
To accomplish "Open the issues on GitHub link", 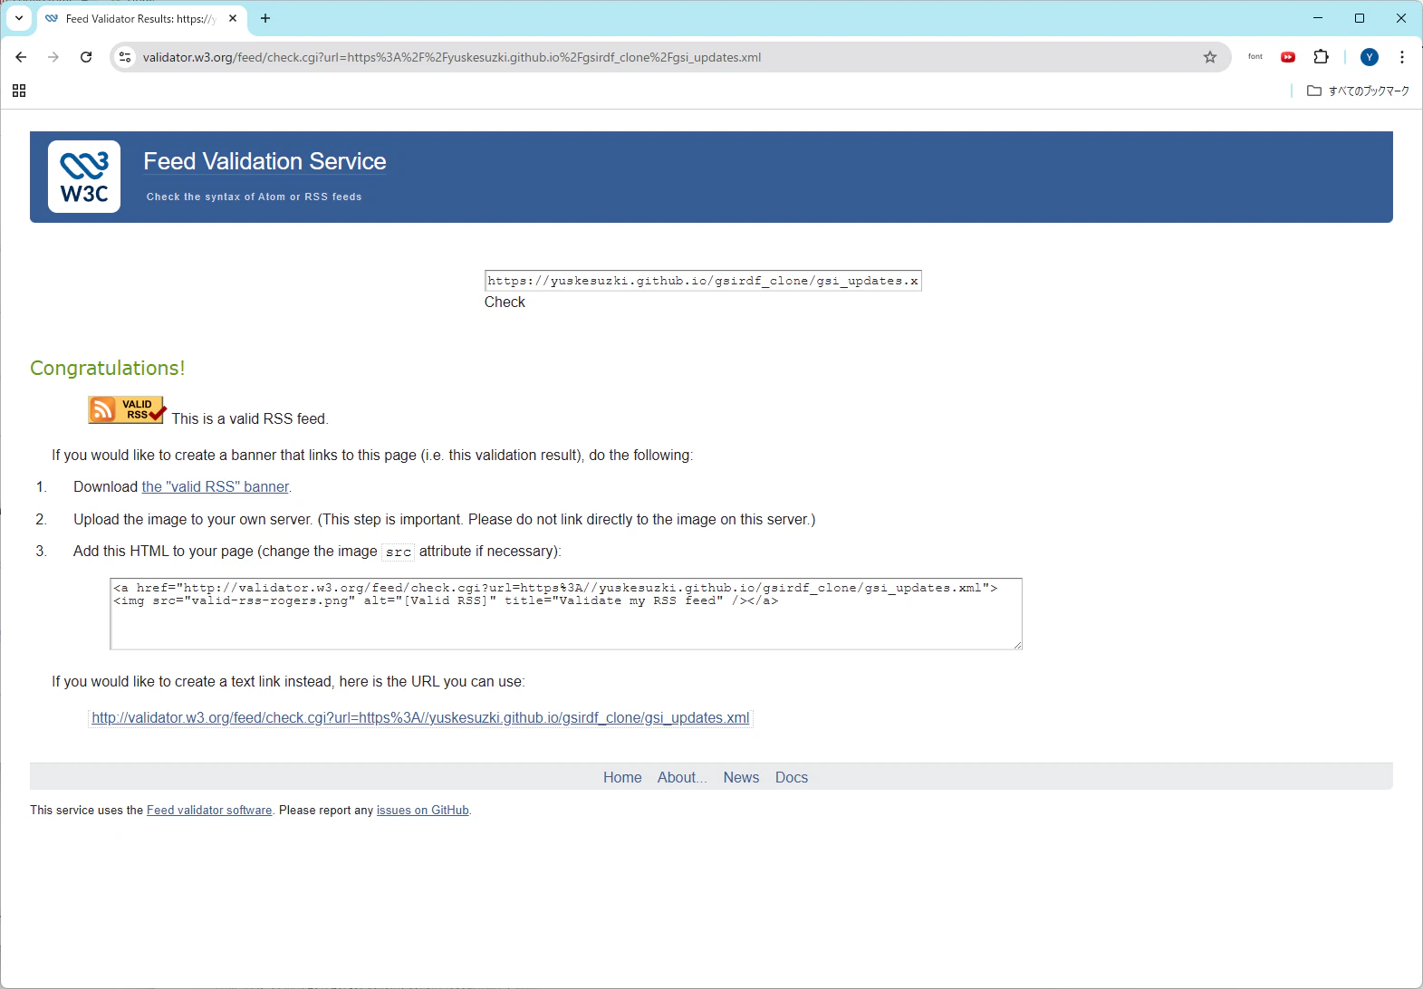I will 423,811.
